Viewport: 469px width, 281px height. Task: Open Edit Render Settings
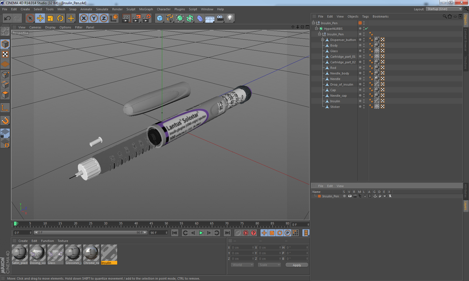point(147,18)
